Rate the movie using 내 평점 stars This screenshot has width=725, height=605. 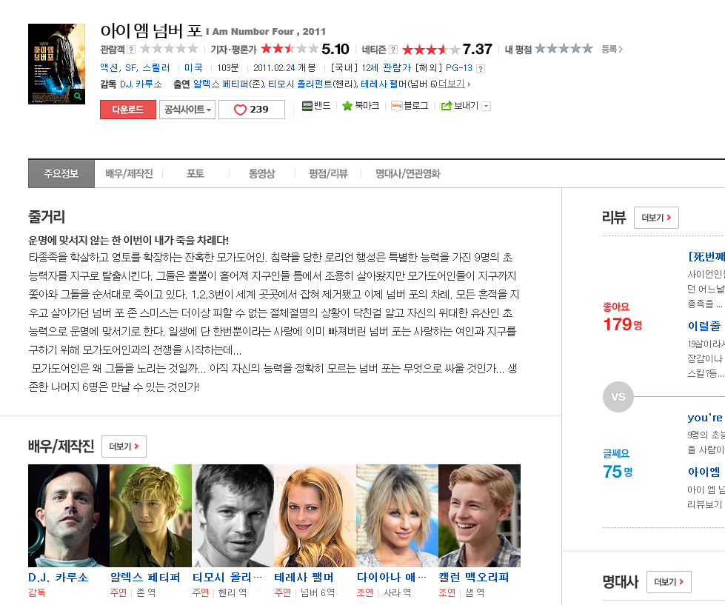pos(564,49)
